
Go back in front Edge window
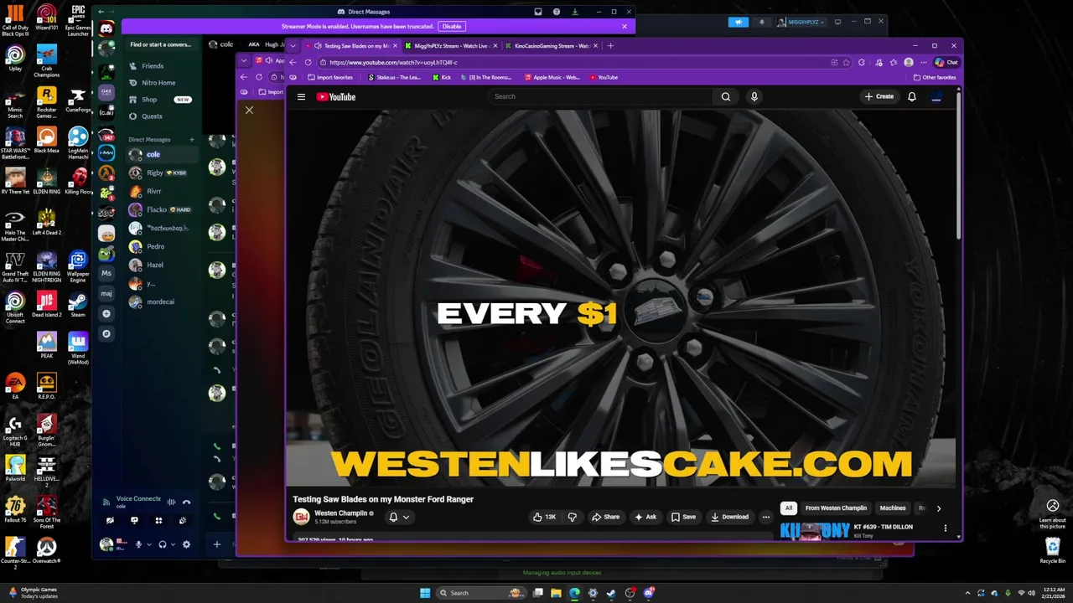pos(293,62)
